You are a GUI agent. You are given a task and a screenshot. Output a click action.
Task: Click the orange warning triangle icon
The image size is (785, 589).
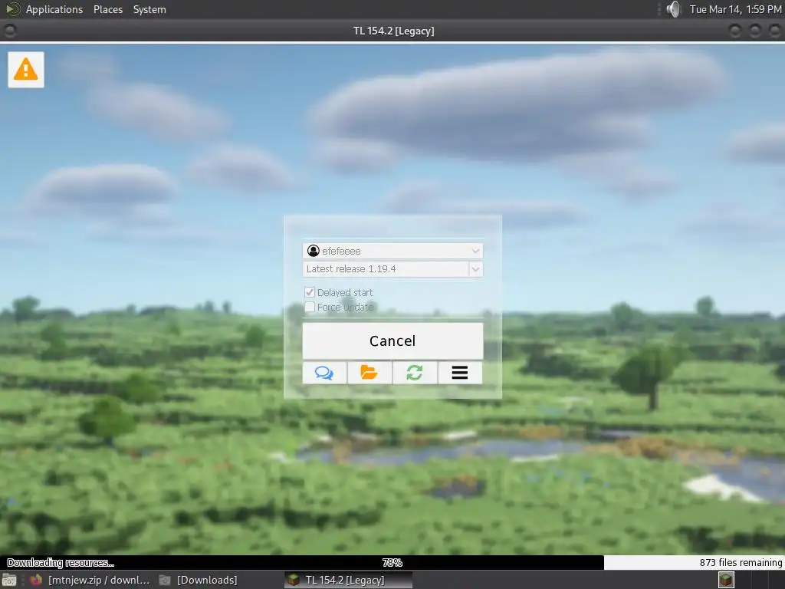point(25,70)
